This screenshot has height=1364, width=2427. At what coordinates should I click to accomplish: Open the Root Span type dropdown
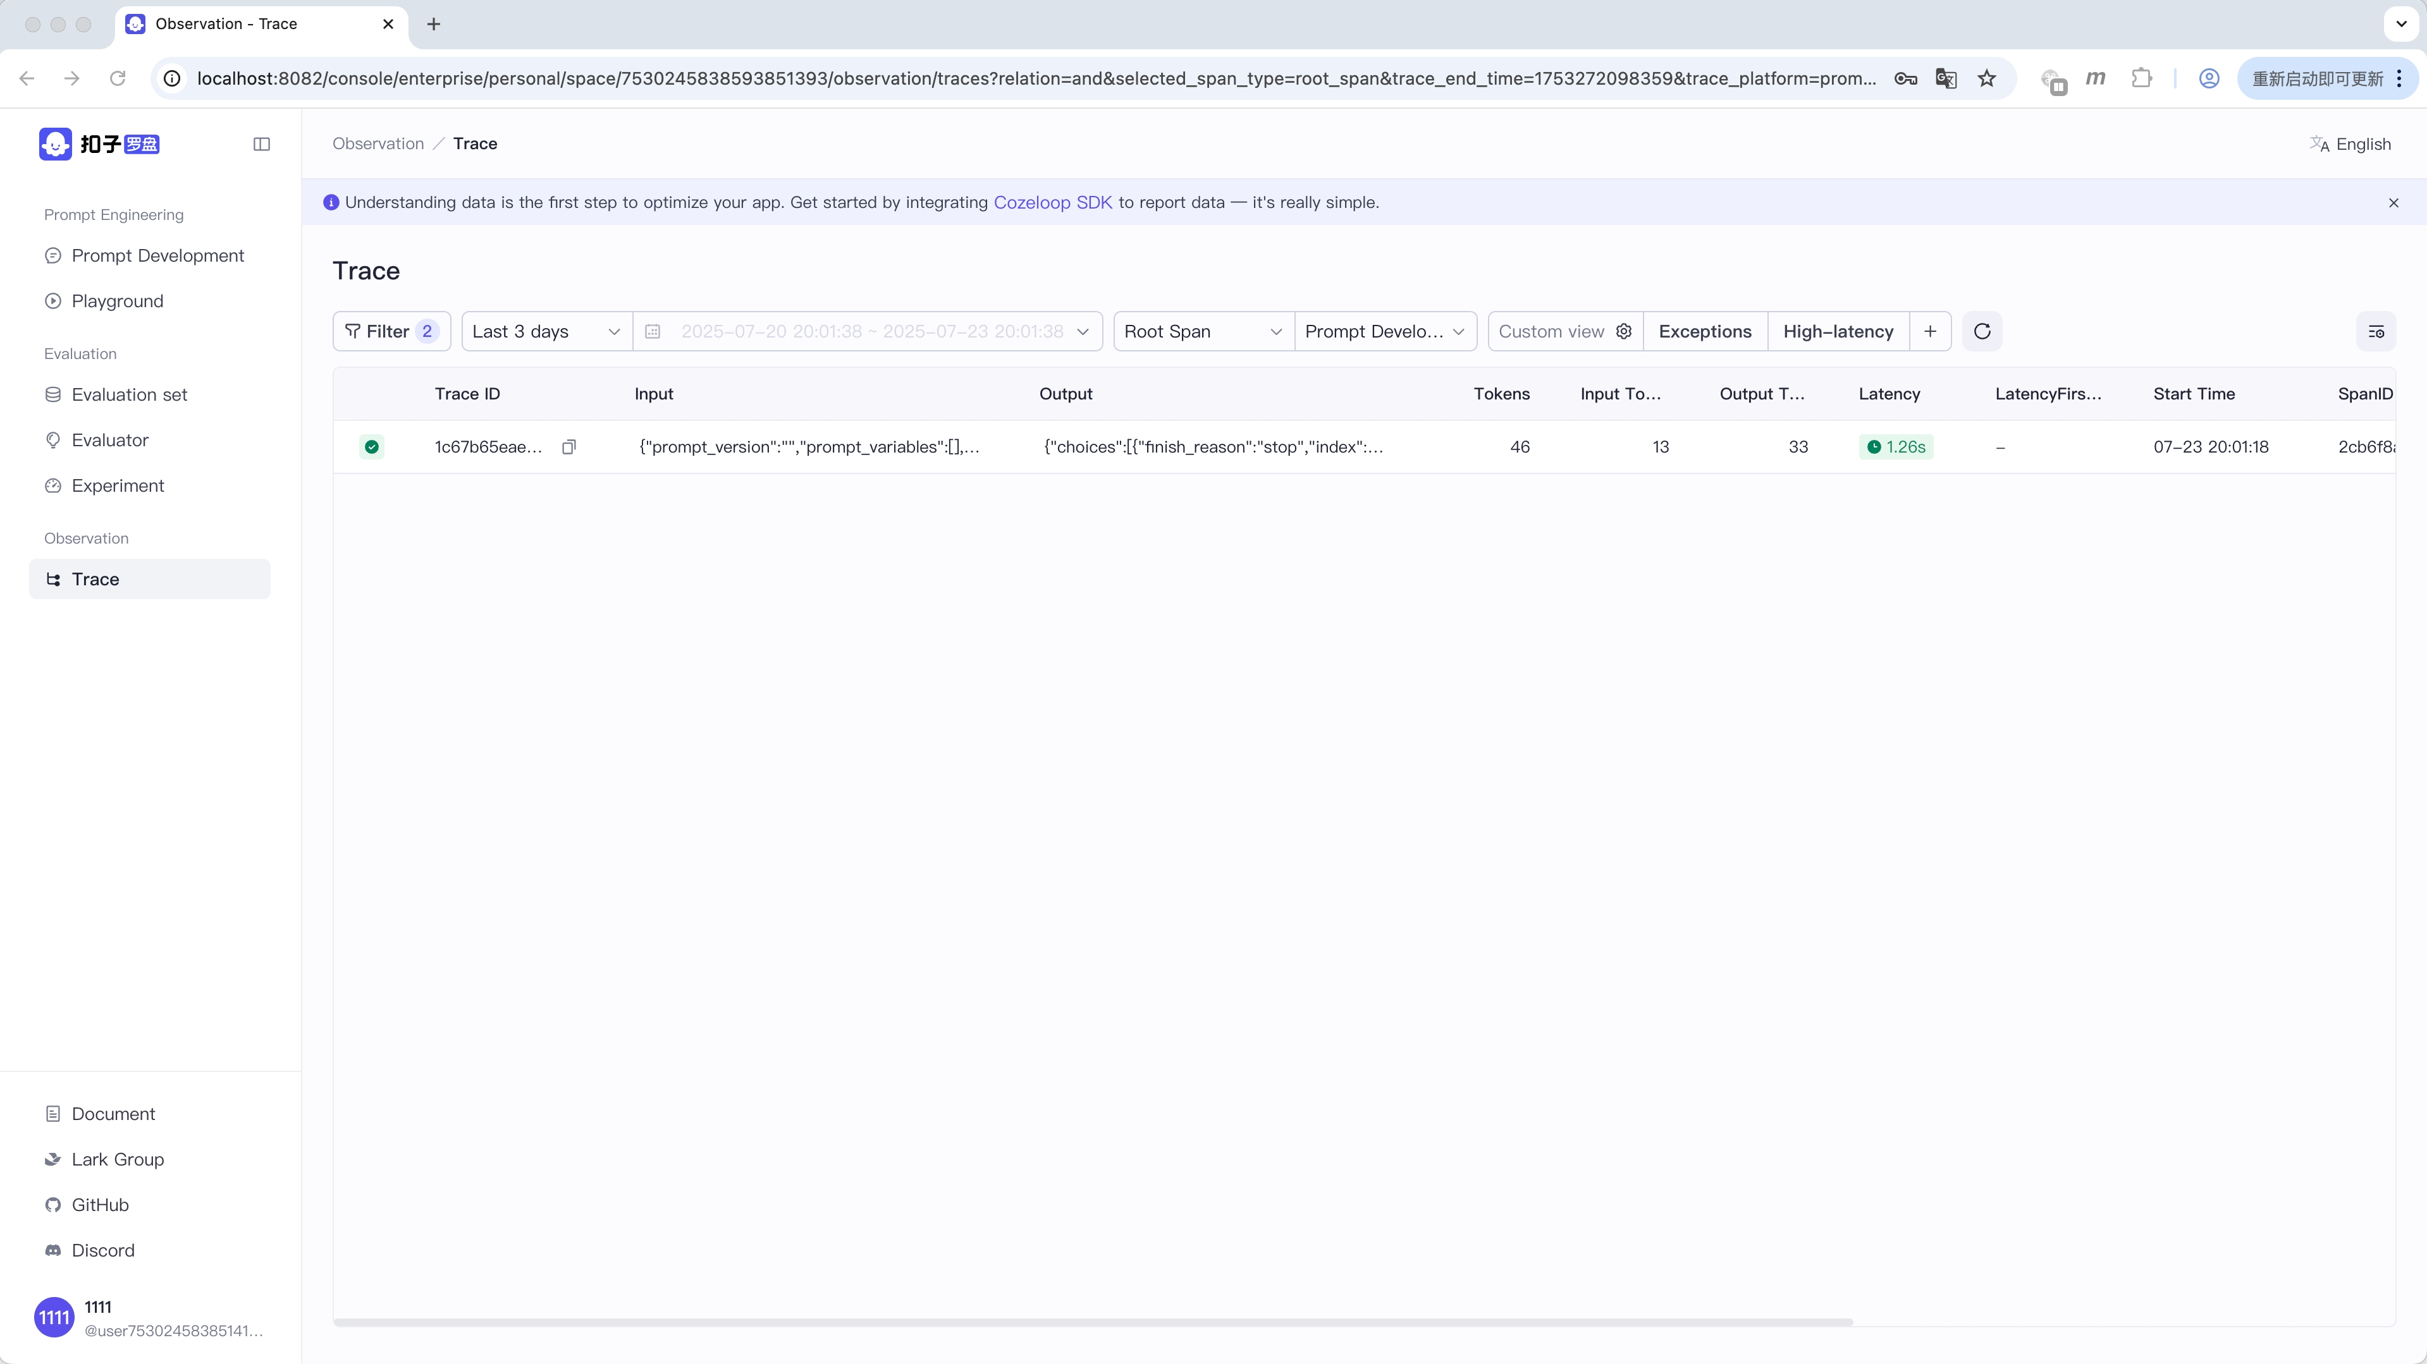(x=1202, y=332)
